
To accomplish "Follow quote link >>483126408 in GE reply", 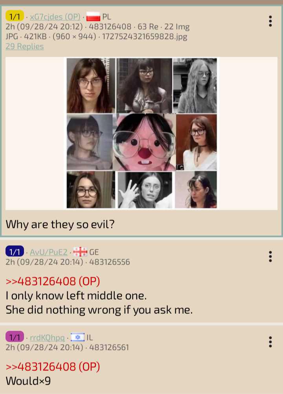I will [53, 281].
